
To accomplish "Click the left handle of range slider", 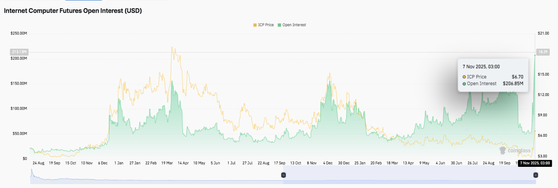I will (x=283, y=175).
